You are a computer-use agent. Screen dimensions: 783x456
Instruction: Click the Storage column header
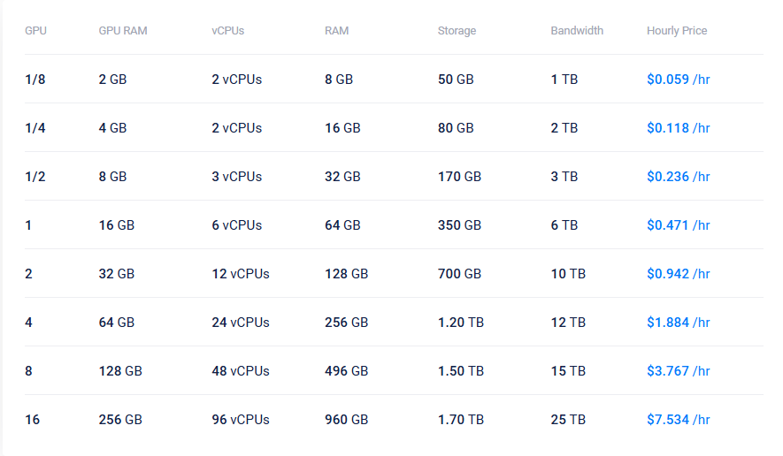pos(457,30)
